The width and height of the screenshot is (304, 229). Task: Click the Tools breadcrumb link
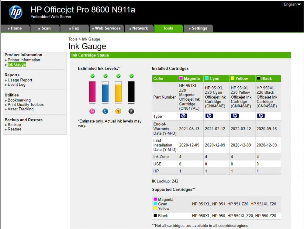pos(73,39)
